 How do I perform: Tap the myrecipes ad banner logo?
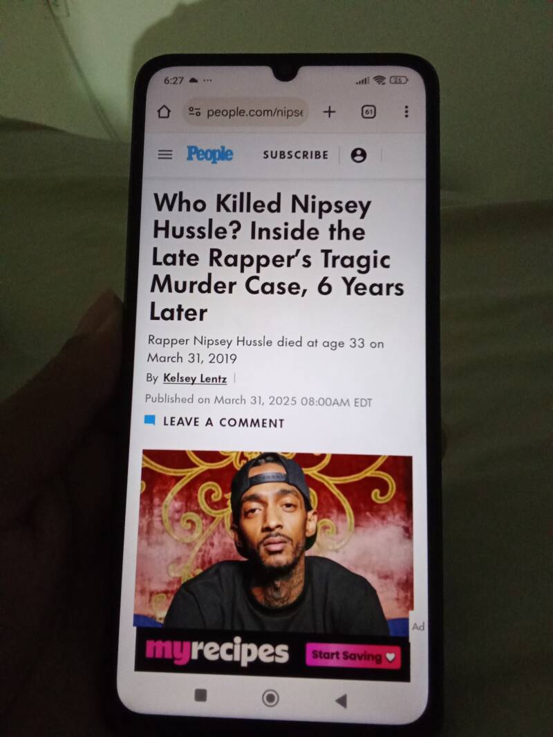tap(217, 651)
